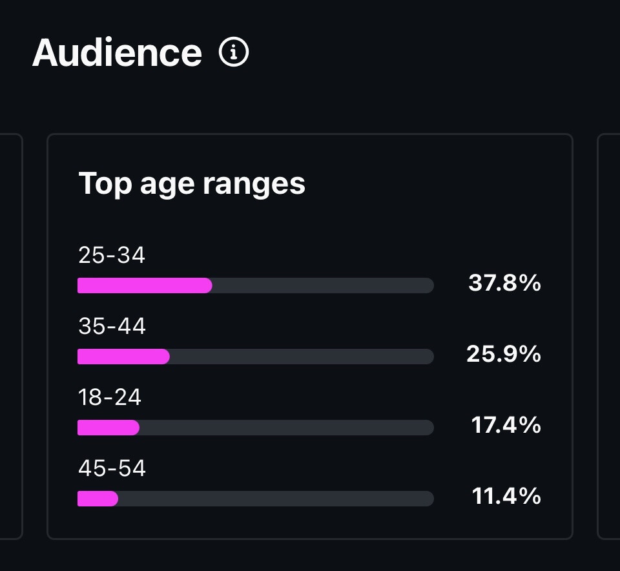Click the 18-24 age range label

pyautogui.click(x=110, y=397)
